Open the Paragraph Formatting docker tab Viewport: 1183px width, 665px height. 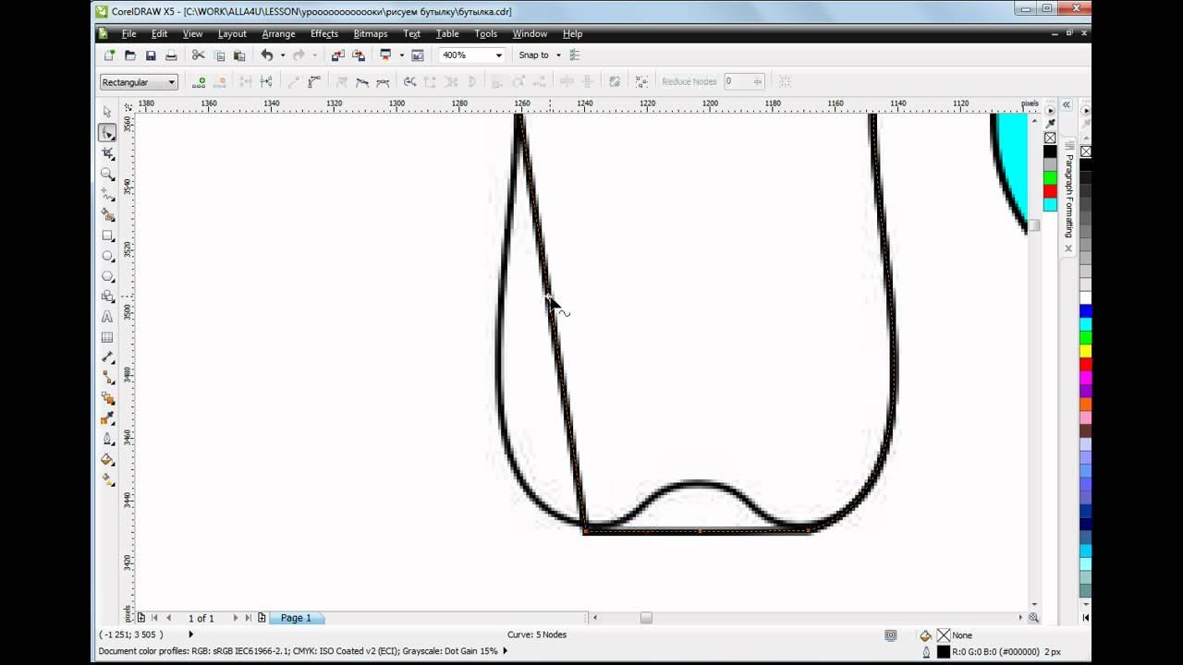point(1069,195)
